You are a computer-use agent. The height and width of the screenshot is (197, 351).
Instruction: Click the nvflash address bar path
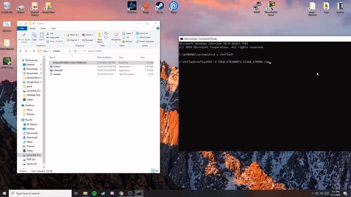56,51
